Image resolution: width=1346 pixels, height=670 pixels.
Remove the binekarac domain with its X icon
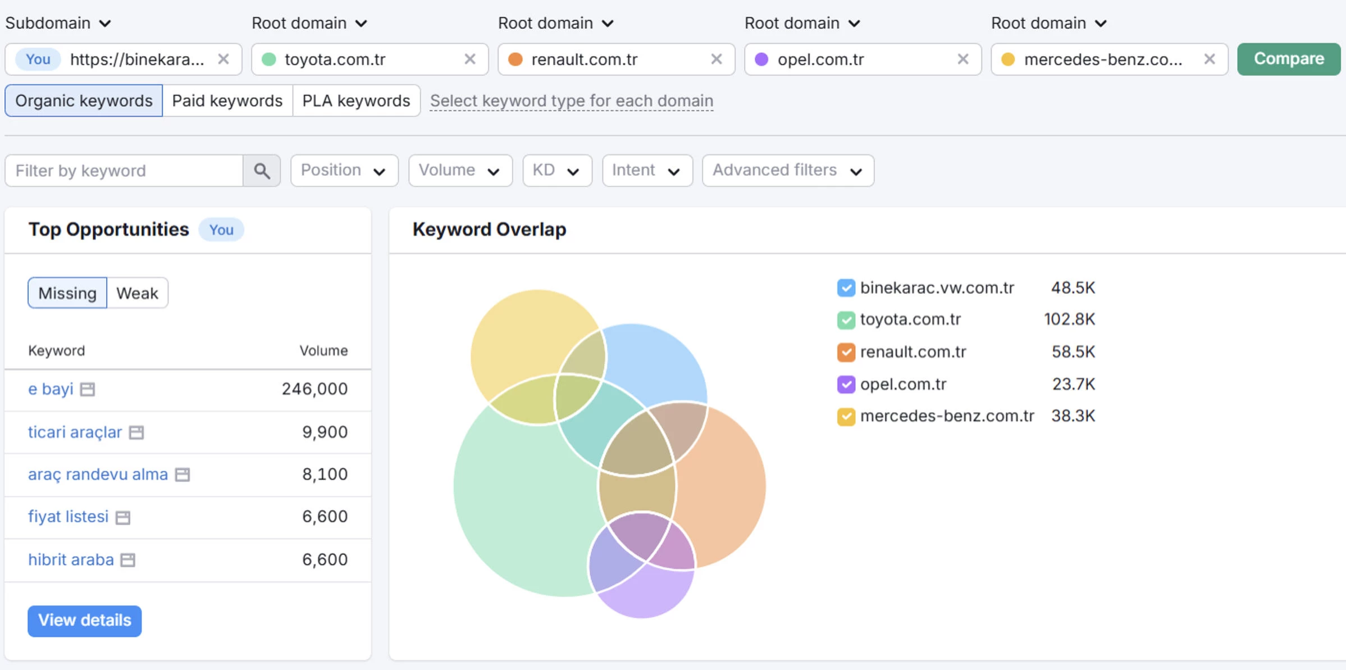[223, 59]
